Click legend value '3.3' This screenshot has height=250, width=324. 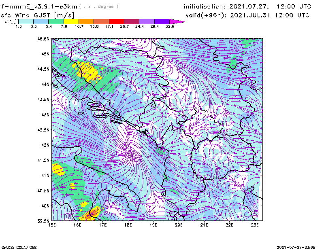click(34, 26)
